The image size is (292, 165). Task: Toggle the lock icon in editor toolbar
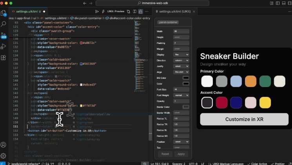pyautogui.click(x=140, y=12)
